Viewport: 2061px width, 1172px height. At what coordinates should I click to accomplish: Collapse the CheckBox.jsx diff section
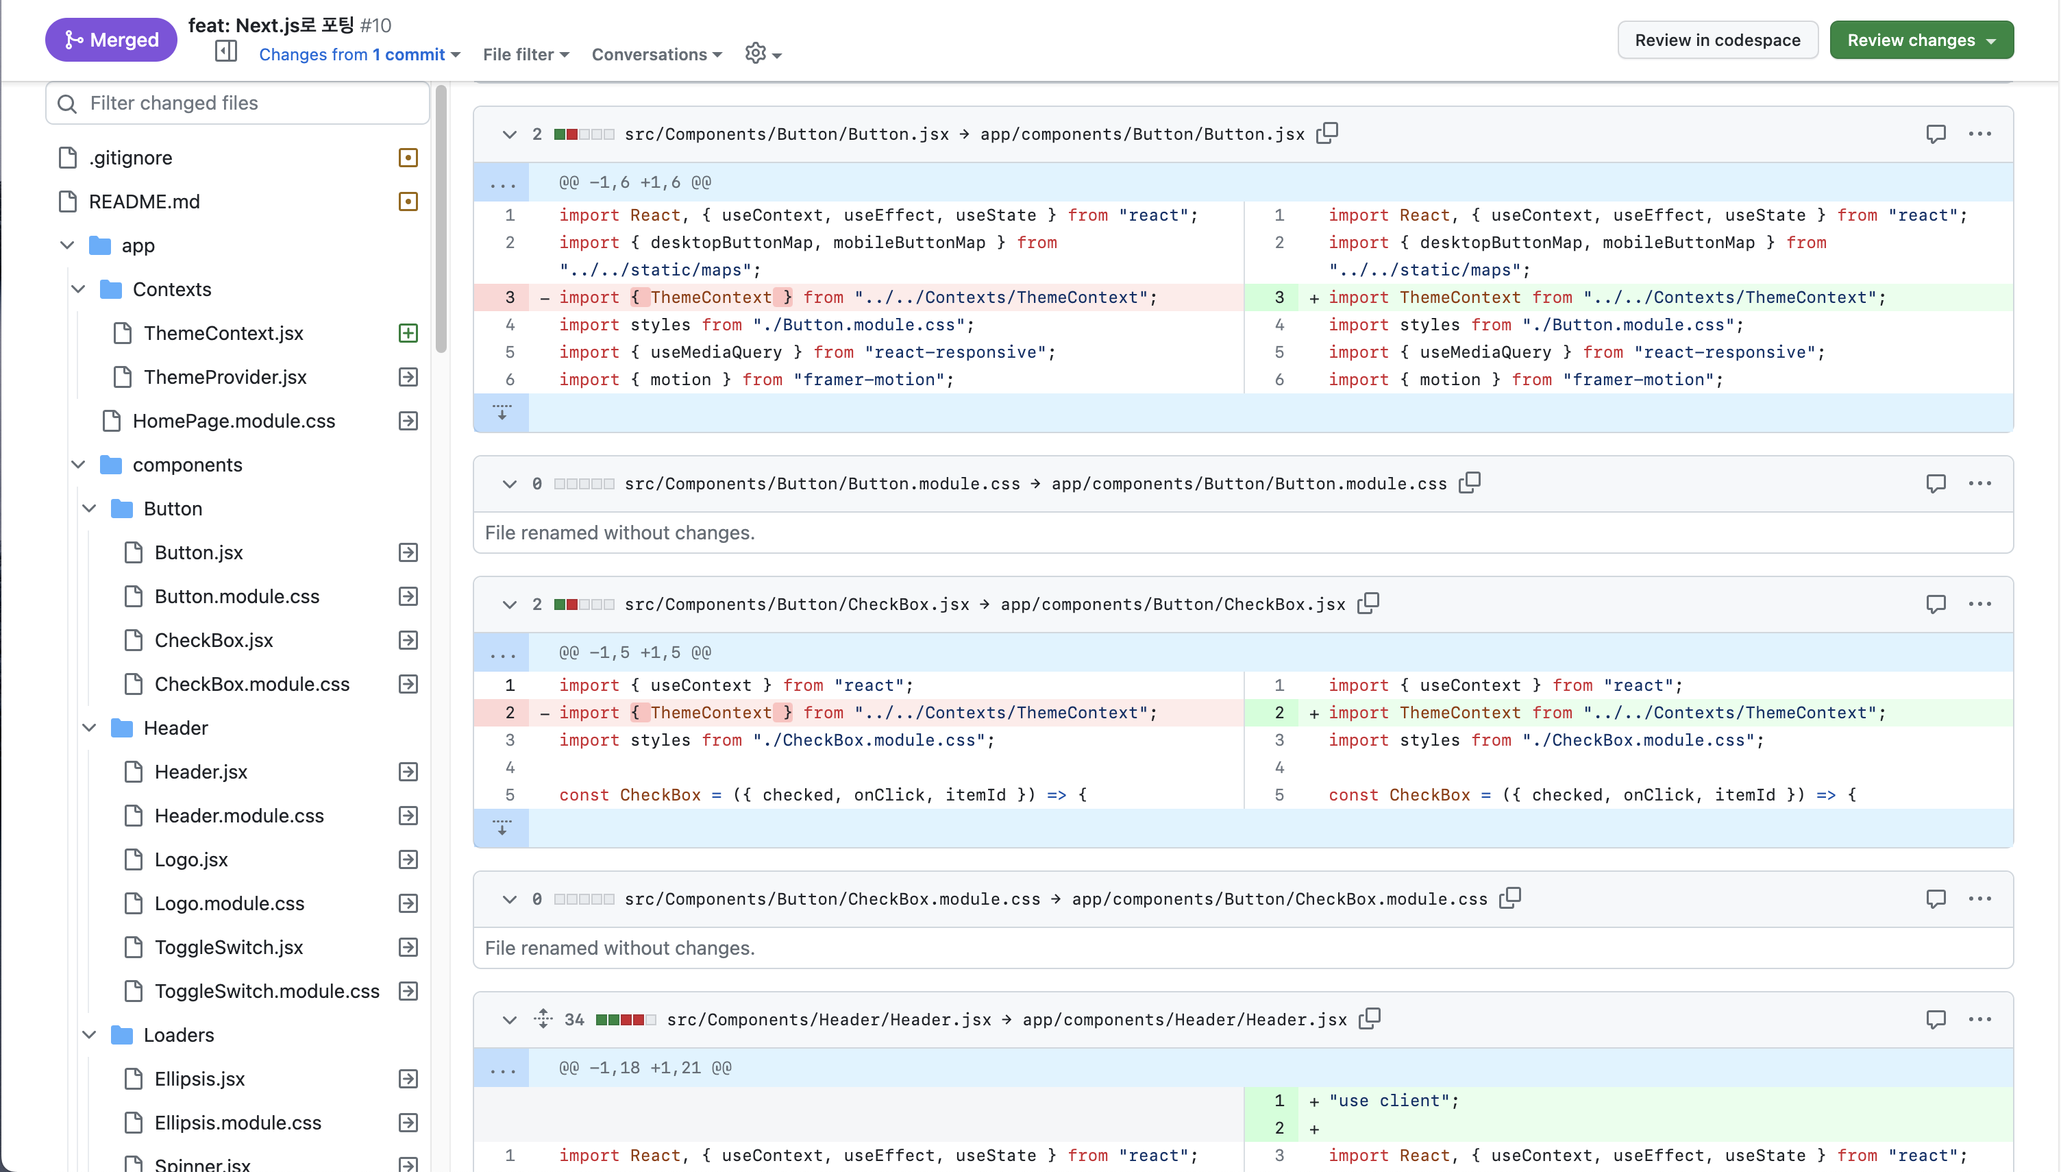click(x=509, y=605)
